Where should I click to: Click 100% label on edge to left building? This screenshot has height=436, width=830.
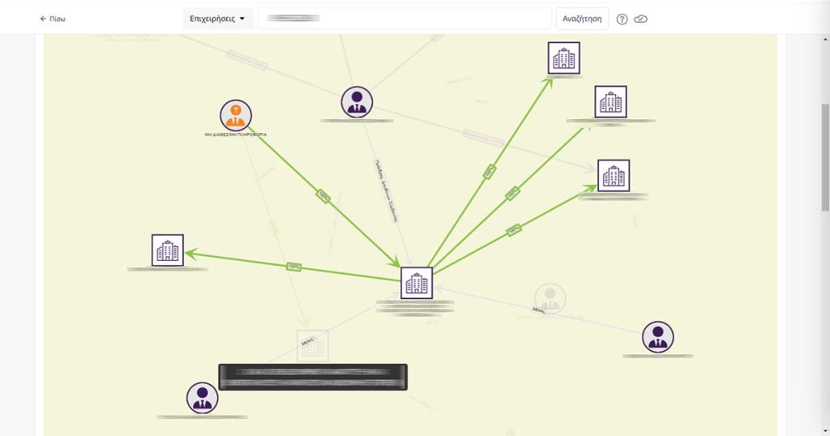[x=293, y=266]
